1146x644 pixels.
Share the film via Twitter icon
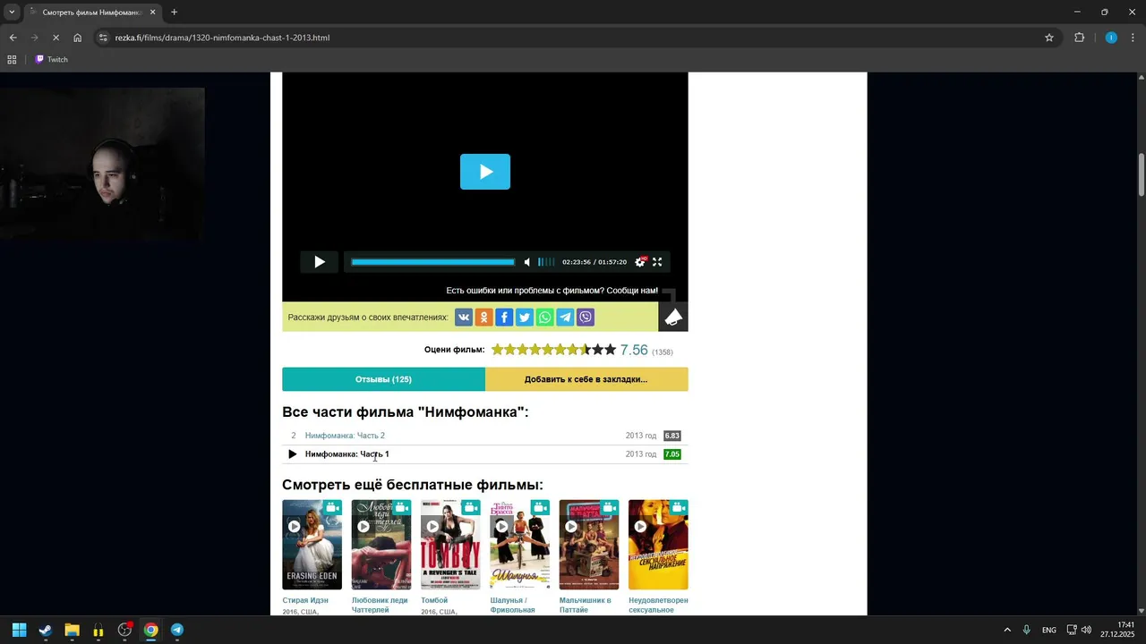coord(525,318)
